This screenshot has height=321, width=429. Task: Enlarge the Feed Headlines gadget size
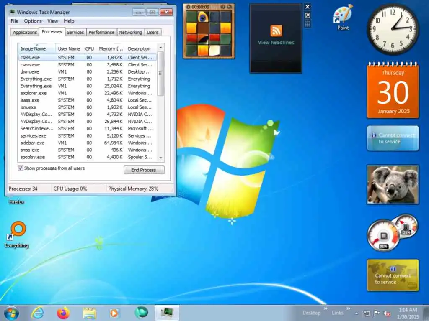tap(308, 15)
